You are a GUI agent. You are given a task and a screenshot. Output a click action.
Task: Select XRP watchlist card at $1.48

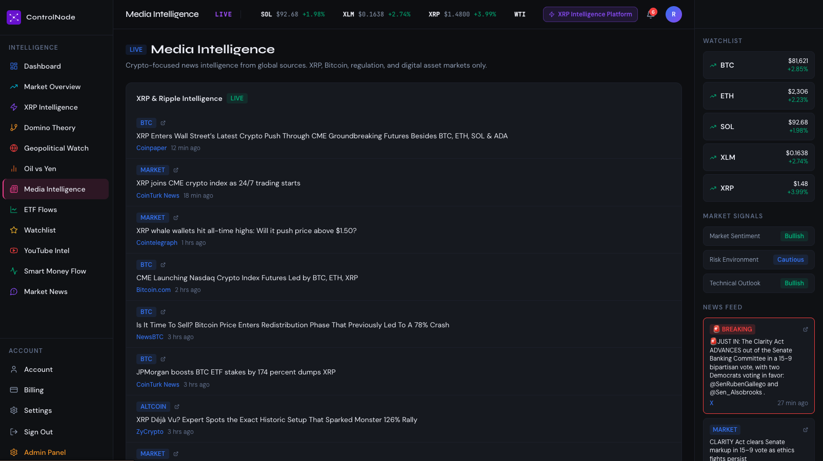tap(758, 188)
